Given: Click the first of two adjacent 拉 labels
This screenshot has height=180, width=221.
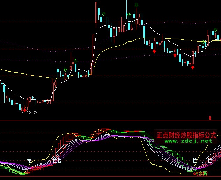Looking at the screenshot, I should click(x=54, y=161).
